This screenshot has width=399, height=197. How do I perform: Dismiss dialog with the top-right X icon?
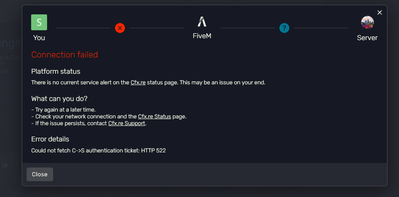tap(380, 12)
